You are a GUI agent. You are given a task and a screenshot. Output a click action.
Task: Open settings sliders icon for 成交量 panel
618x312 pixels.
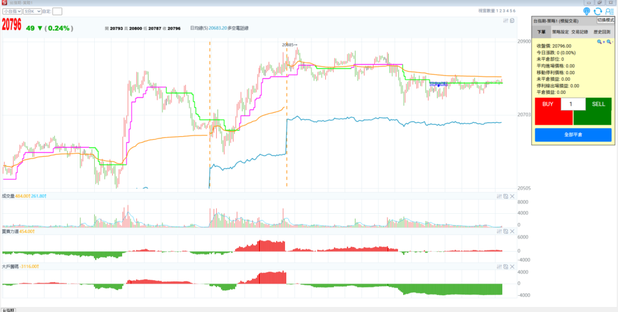click(x=499, y=196)
